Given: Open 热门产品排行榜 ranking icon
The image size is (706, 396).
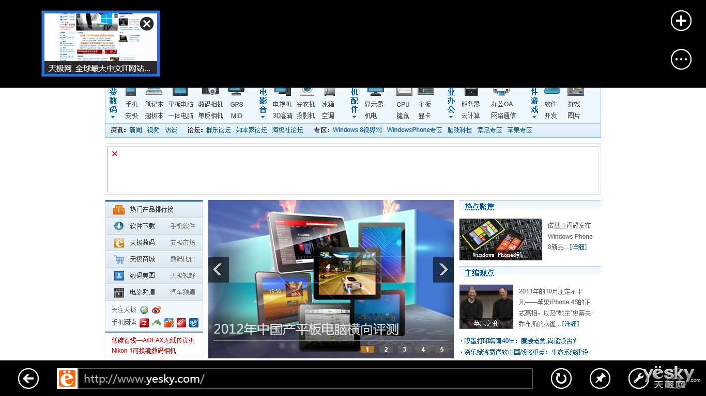Looking at the screenshot, I should (119, 209).
